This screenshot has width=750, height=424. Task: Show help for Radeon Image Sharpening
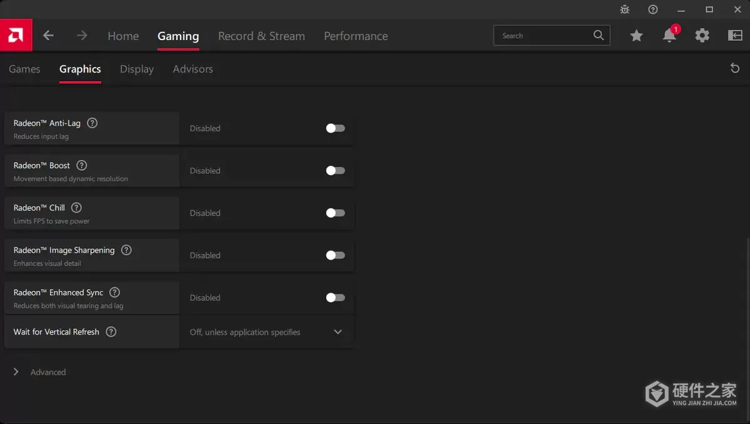126,250
